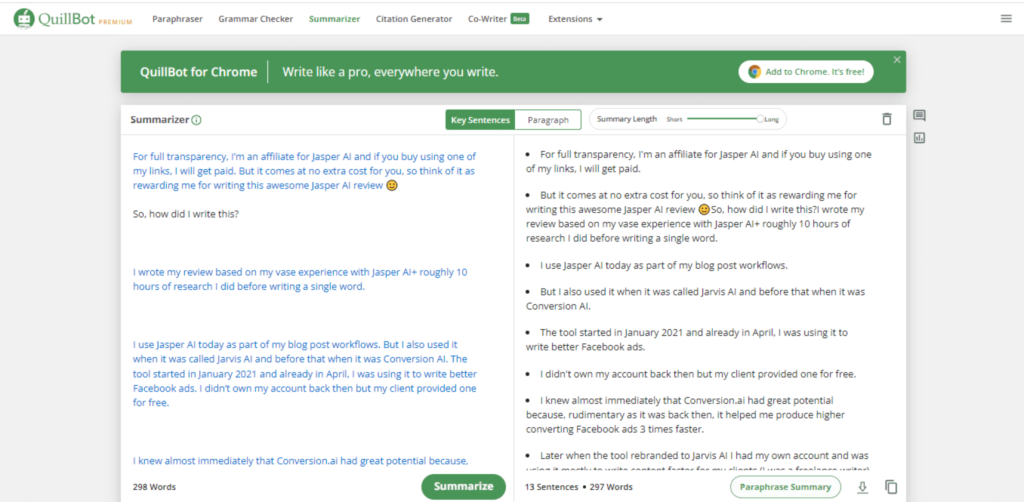
Task: Copy the summary with the copy icon
Action: [x=891, y=487]
